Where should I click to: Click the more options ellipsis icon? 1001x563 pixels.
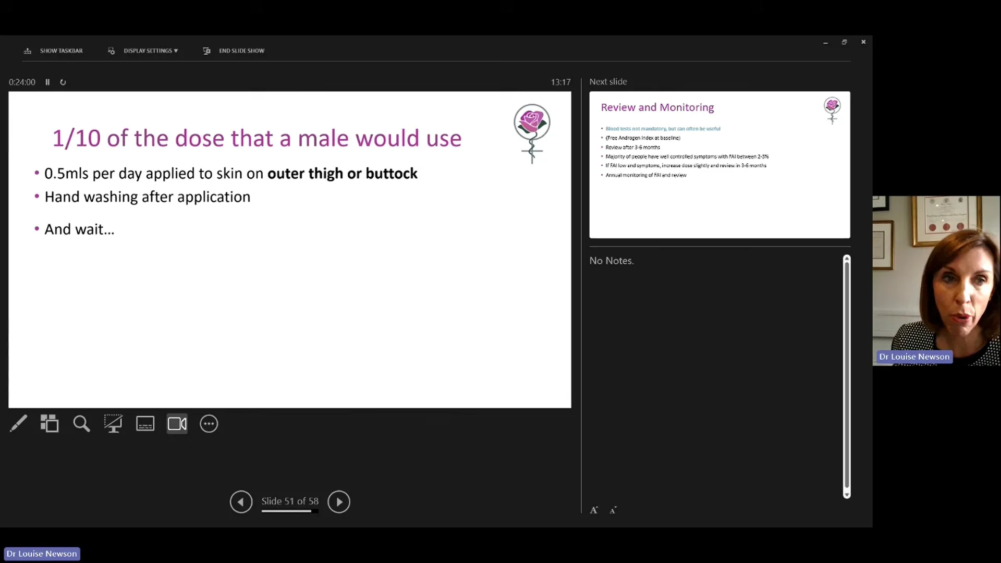209,424
